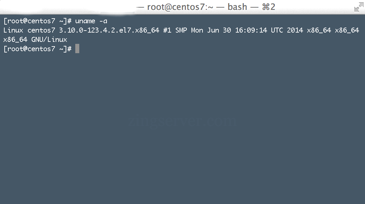This screenshot has height=204, width=365.
Task: Click the window title root@centos7:~
Action: 180,7
